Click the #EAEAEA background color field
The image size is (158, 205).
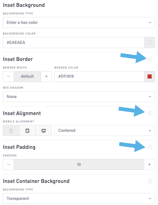coord(74,42)
